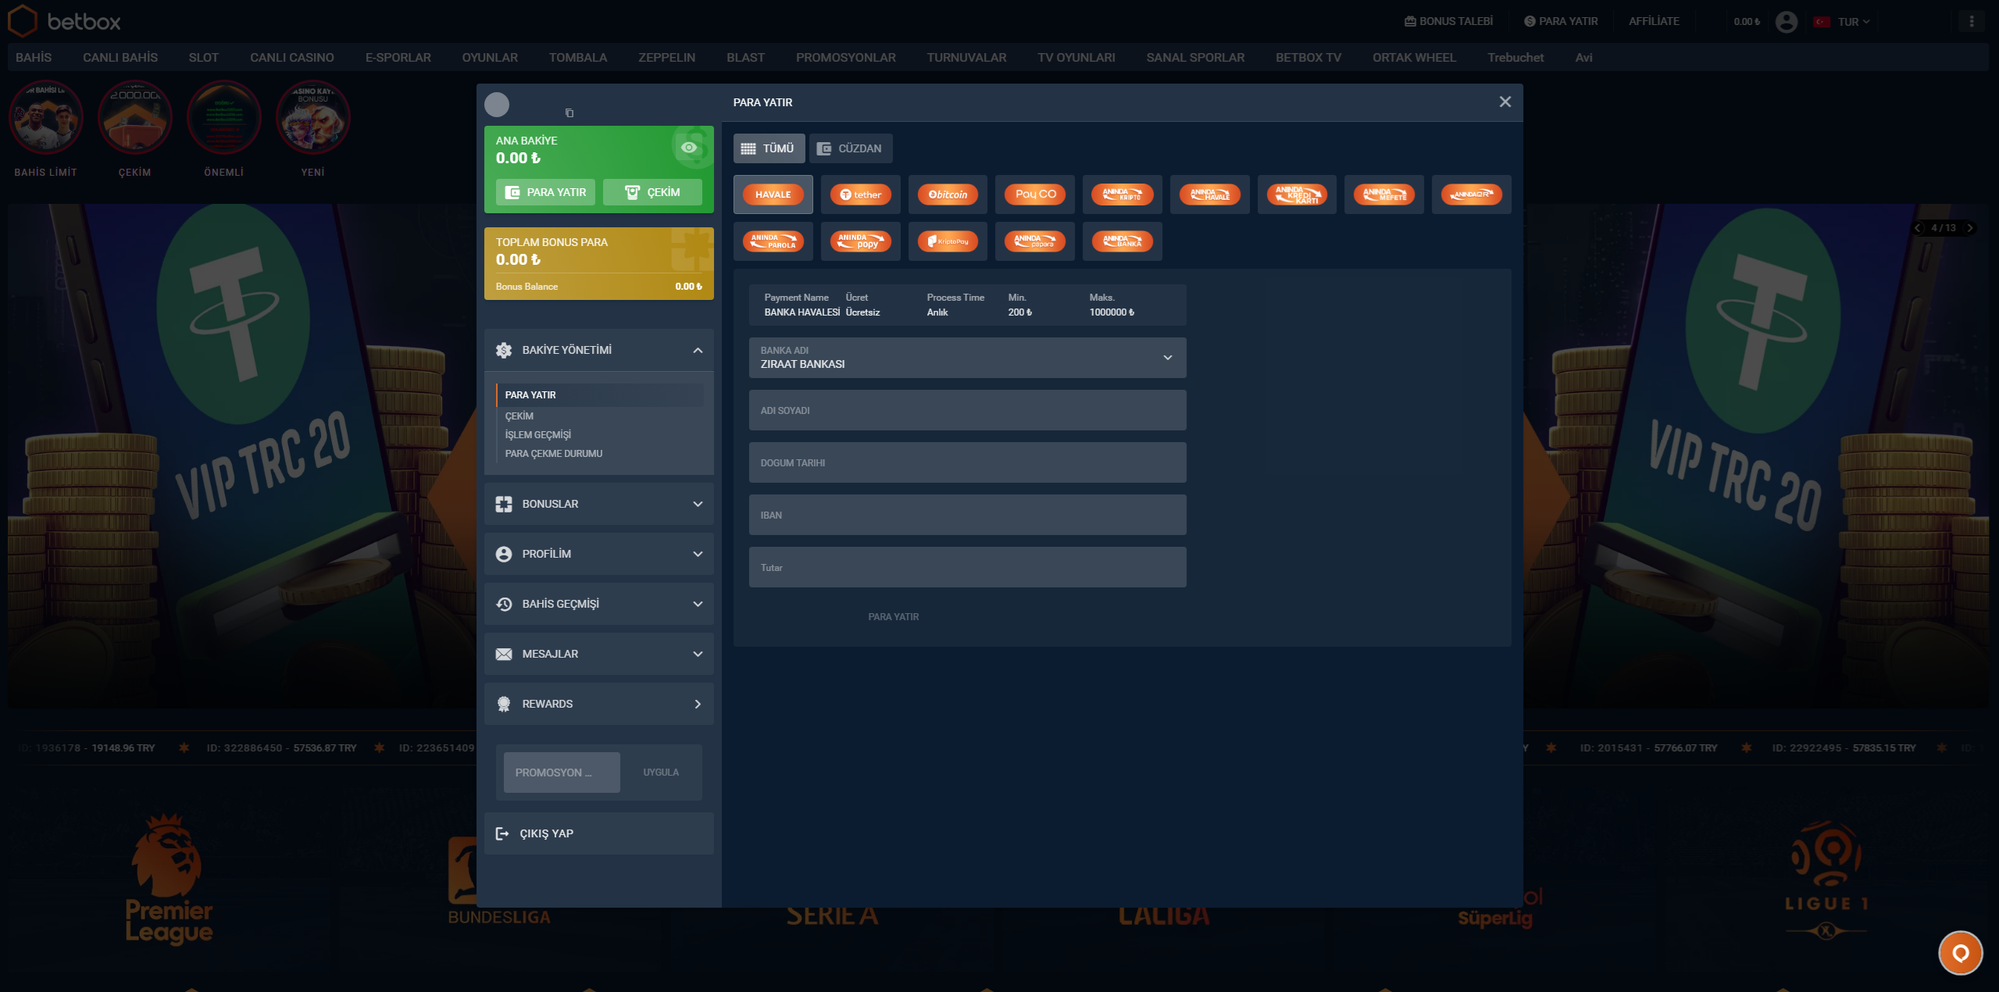Collapse the BAKİYE YÖNETİMİ section
This screenshot has height=992, width=1999.
(x=598, y=350)
